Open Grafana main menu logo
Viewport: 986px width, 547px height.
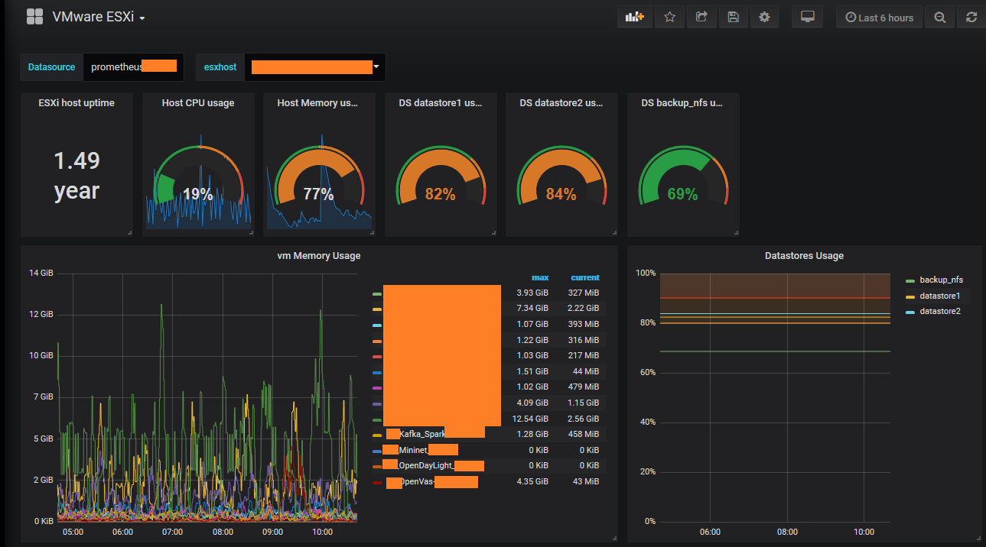point(34,17)
